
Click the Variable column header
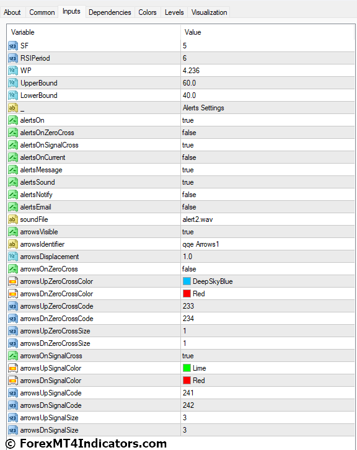click(23, 32)
